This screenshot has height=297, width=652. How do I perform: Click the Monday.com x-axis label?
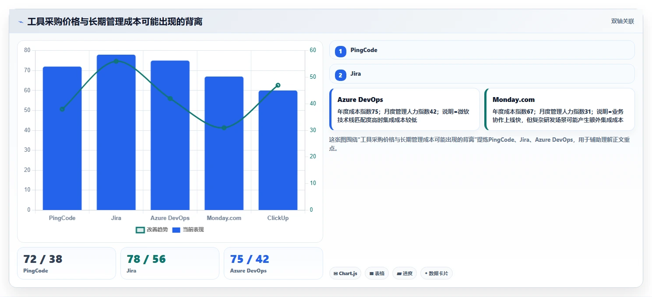tap(224, 218)
